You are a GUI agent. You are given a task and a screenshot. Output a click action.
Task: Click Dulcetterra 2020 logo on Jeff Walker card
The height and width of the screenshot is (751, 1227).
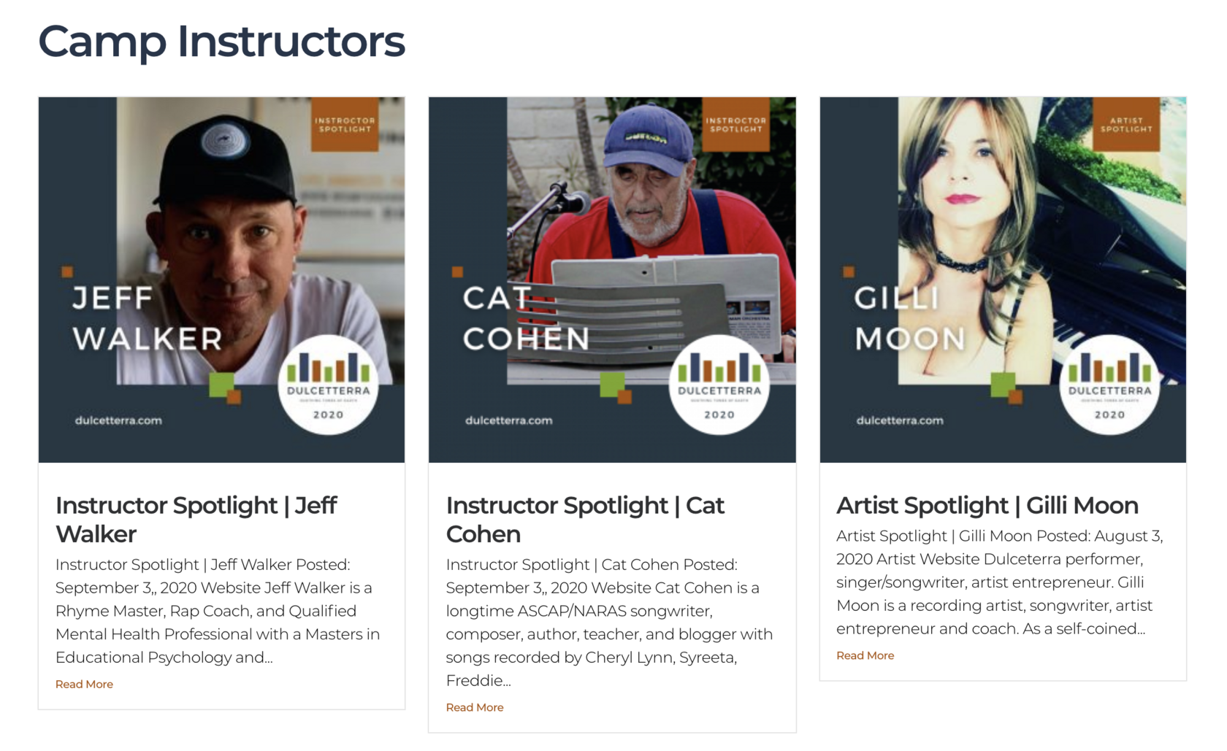tap(328, 385)
